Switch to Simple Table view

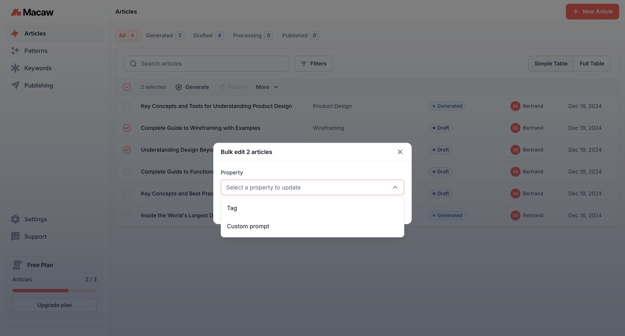point(551,64)
